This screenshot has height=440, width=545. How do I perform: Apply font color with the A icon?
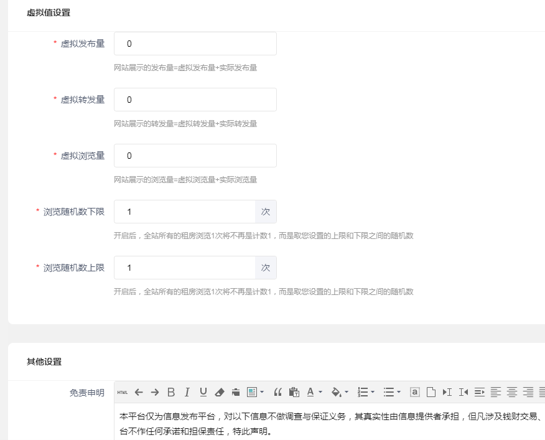[x=310, y=392]
